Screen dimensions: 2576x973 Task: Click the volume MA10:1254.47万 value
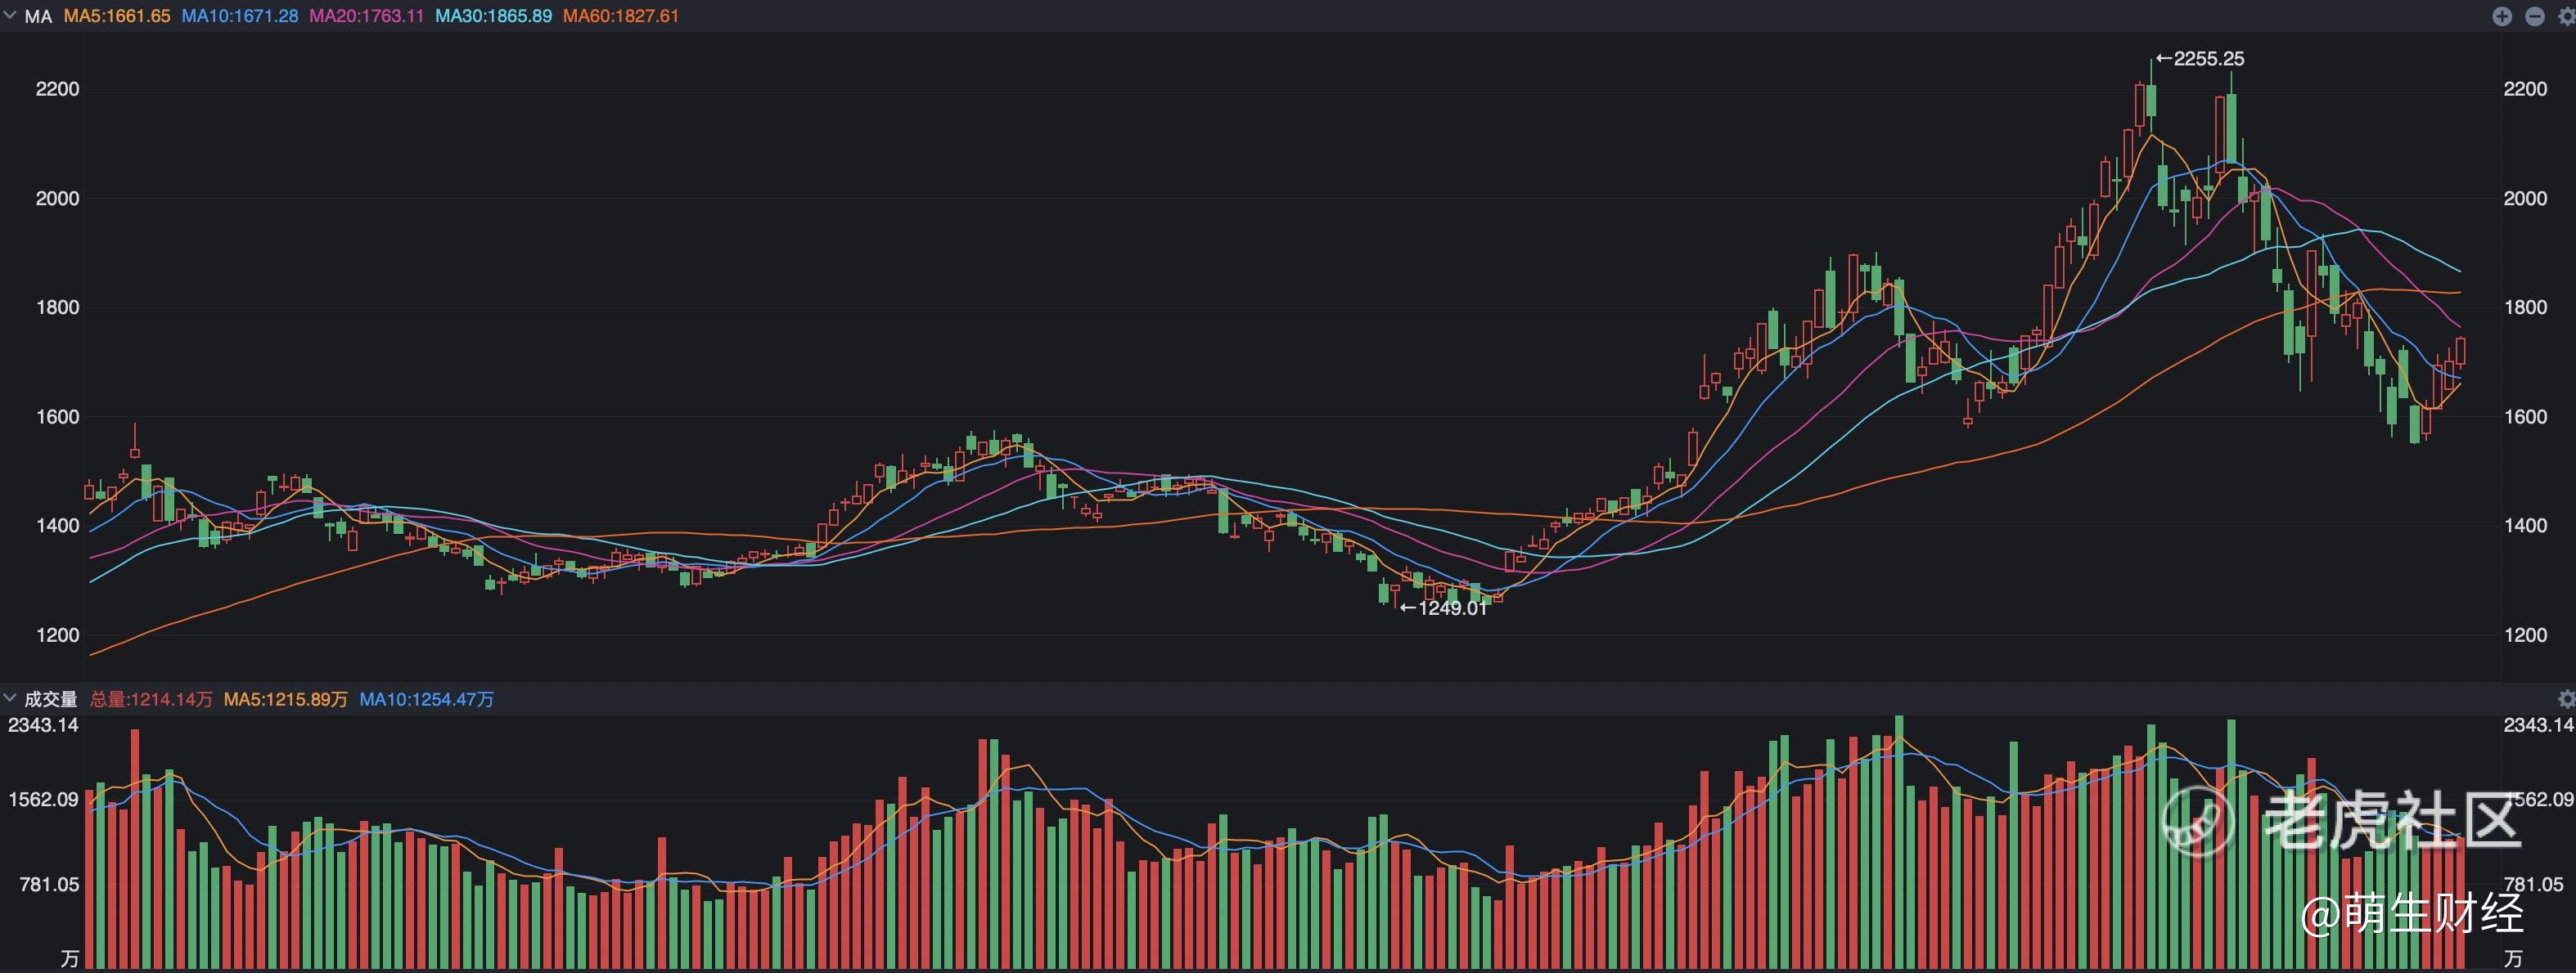pyautogui.click(x=427, y=699)
